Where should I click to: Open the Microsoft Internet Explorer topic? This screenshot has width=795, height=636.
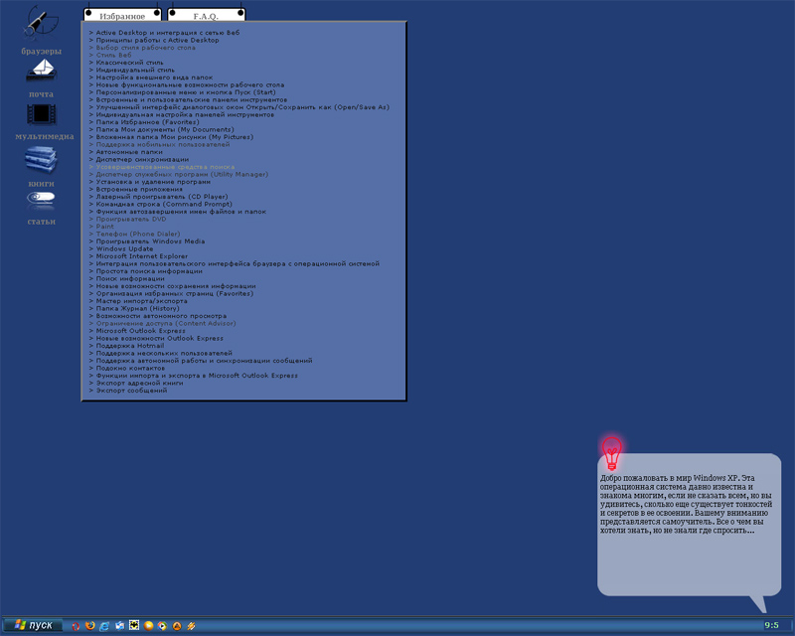tap(142, 256)
